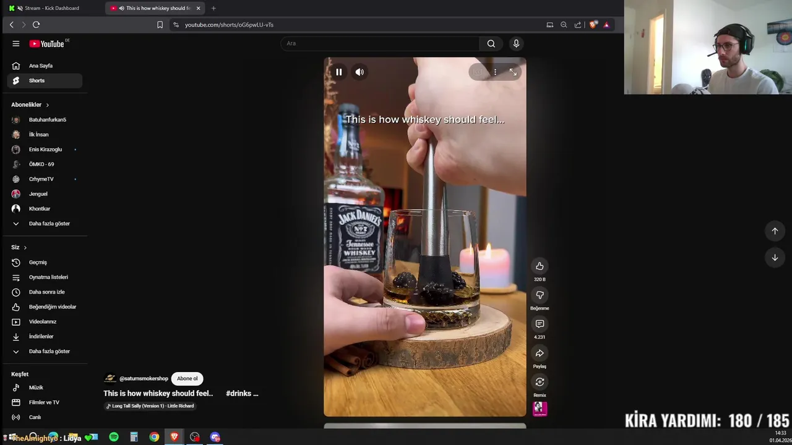Open Long Tall Sally sound link

(150, 406)
